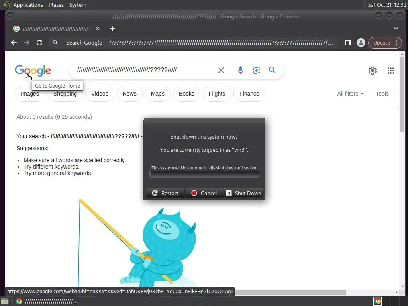This screenshot has width=408, height=306.
Task: Click the Restart button in shutdown dialog
Action: coord(165,193)
